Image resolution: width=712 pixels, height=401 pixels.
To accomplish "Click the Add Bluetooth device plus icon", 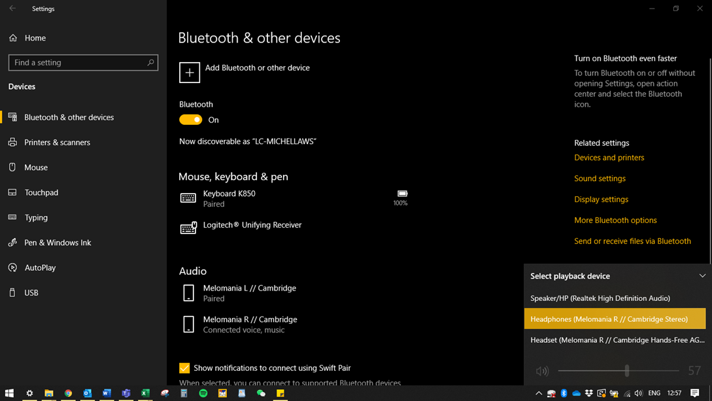I will point(190,73).
